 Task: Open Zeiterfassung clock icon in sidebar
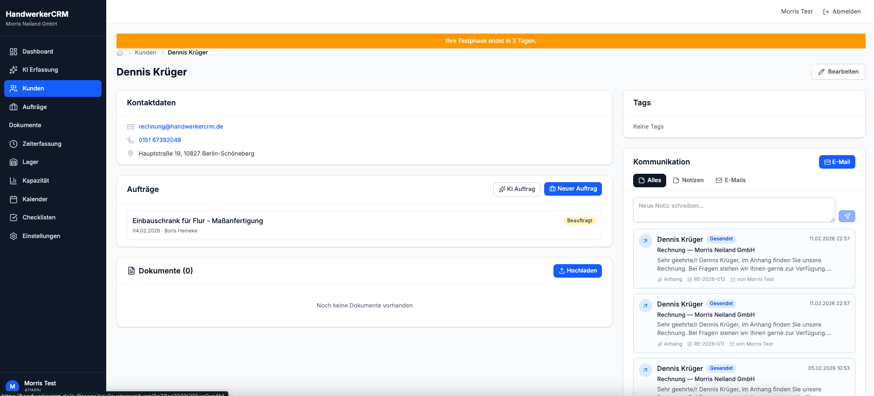[x=14, y=144]
